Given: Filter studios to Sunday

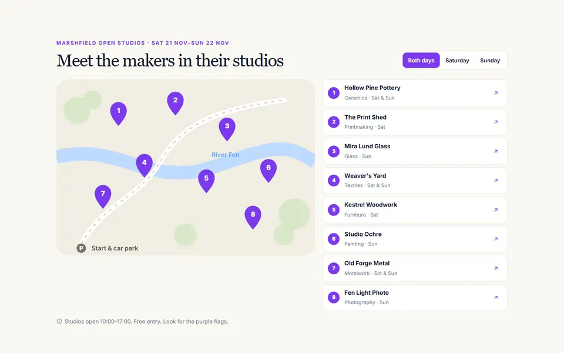Looking at the screenshot, I should (490, 60).
